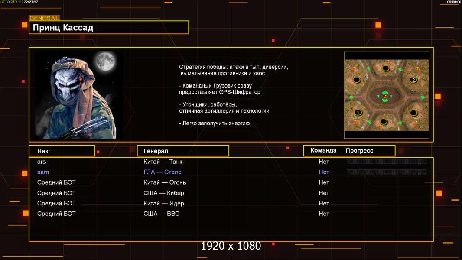Screen dimensions: 462x260
Task: Click general entry Китай — Огонь
Action: click(x=165, y=182)
